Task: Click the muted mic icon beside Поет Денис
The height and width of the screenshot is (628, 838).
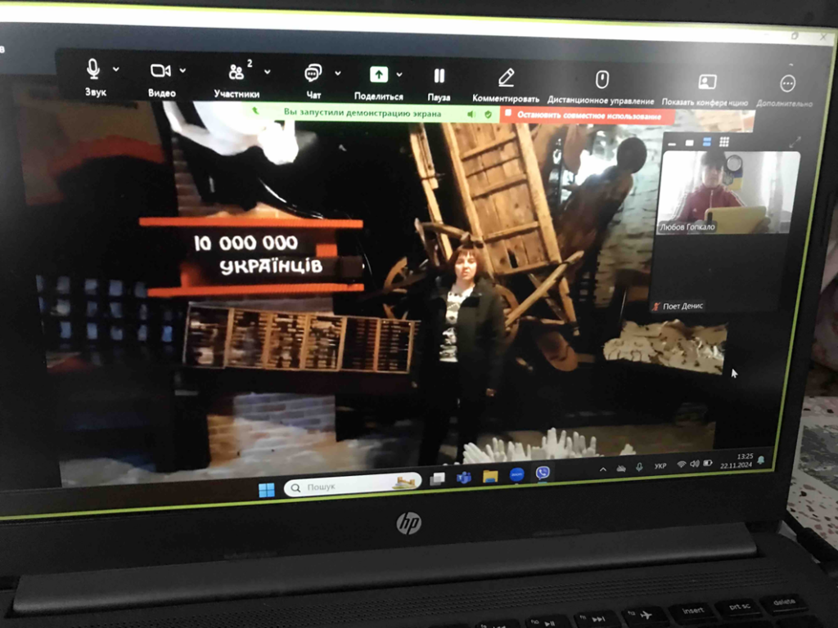Action: [656, 307]
